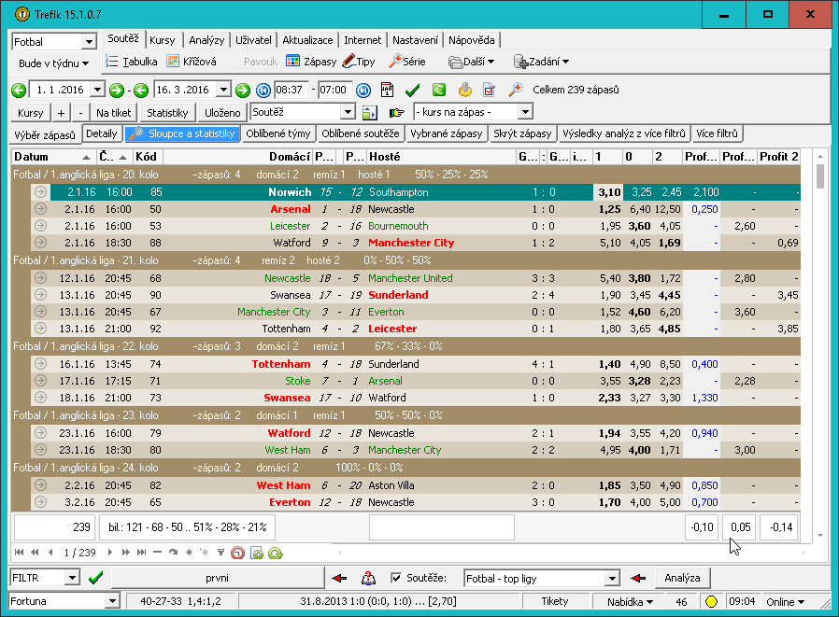Expand the Nabídka dropdown
Screen dimensions: 839x617
[x=630, y=601]
